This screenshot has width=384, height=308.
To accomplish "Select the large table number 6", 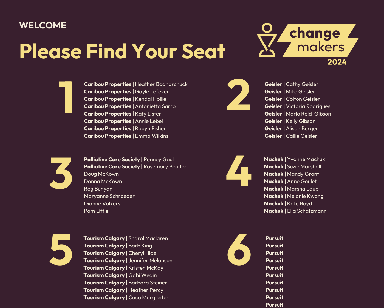I will click(x=239, y=250).
